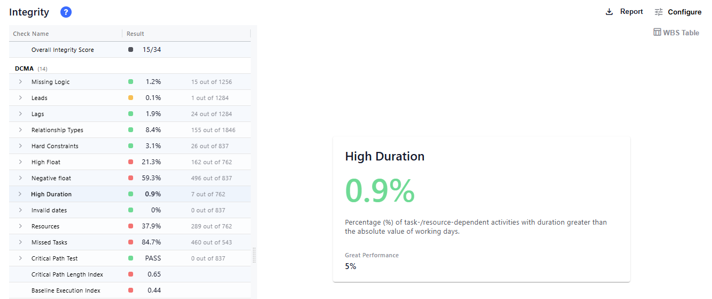Screen dimensions: 712x299
Task: Expand the Resources check details
Action: (x=20, y=226)
